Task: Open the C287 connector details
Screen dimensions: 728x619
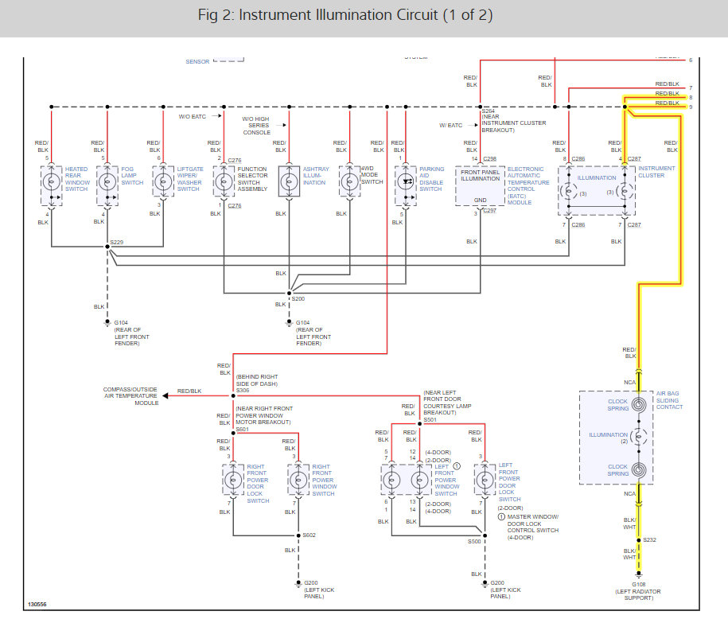Action: (633, 158)
